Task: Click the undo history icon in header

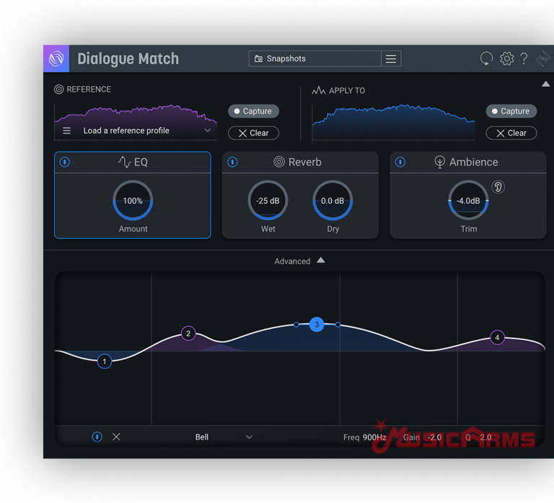Action: pos(487,59)
